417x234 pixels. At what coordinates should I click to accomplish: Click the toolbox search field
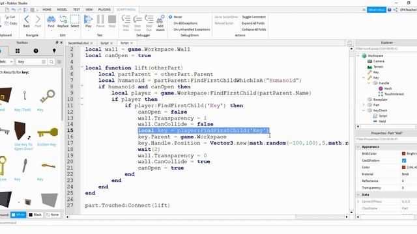[x=29, y=62]
